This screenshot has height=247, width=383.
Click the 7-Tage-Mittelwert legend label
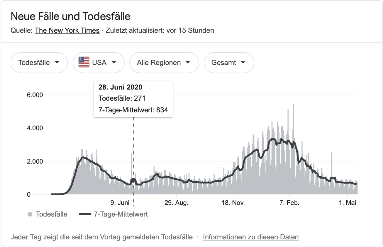tap(121, 215)
